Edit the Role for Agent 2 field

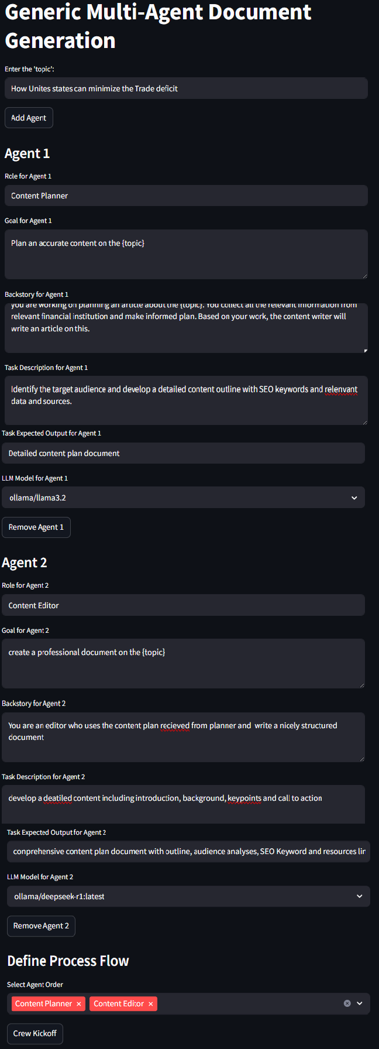(183, 605)
